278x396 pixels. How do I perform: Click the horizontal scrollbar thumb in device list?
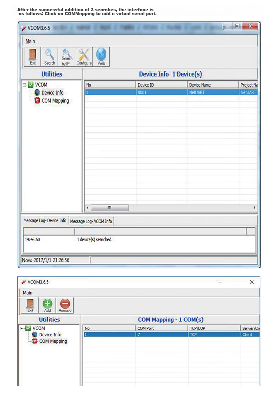pyautogui.click(x=110, y=208)
